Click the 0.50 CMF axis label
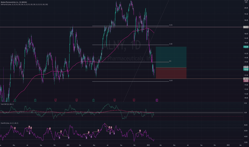Screen dimensions: 249x147 tap(246, 103)
